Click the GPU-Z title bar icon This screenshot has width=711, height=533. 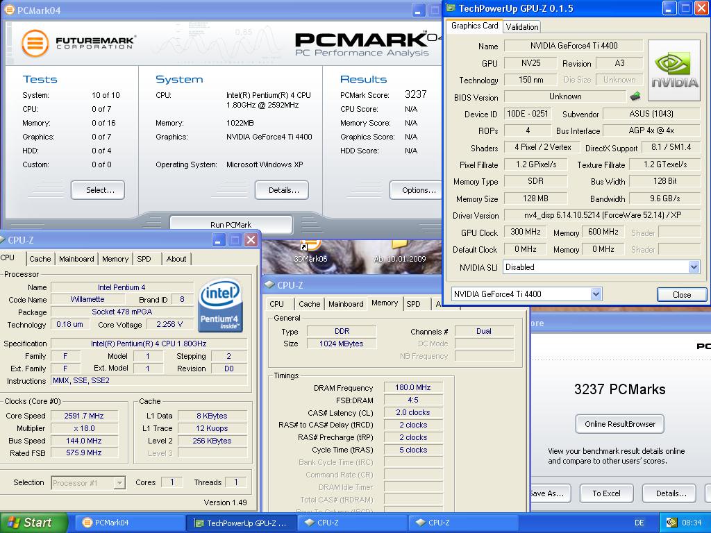tap(451, 8)
